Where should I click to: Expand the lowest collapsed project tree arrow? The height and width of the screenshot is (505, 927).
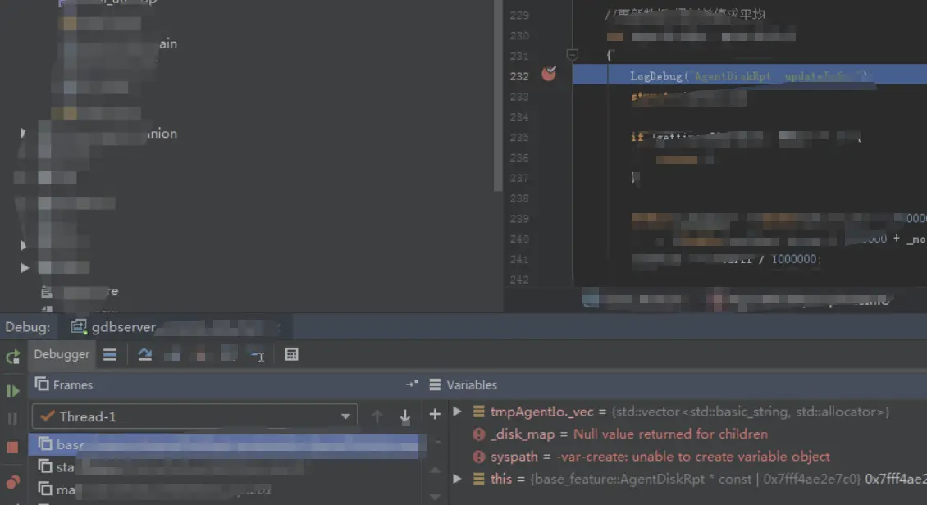(x=25, y=267)
